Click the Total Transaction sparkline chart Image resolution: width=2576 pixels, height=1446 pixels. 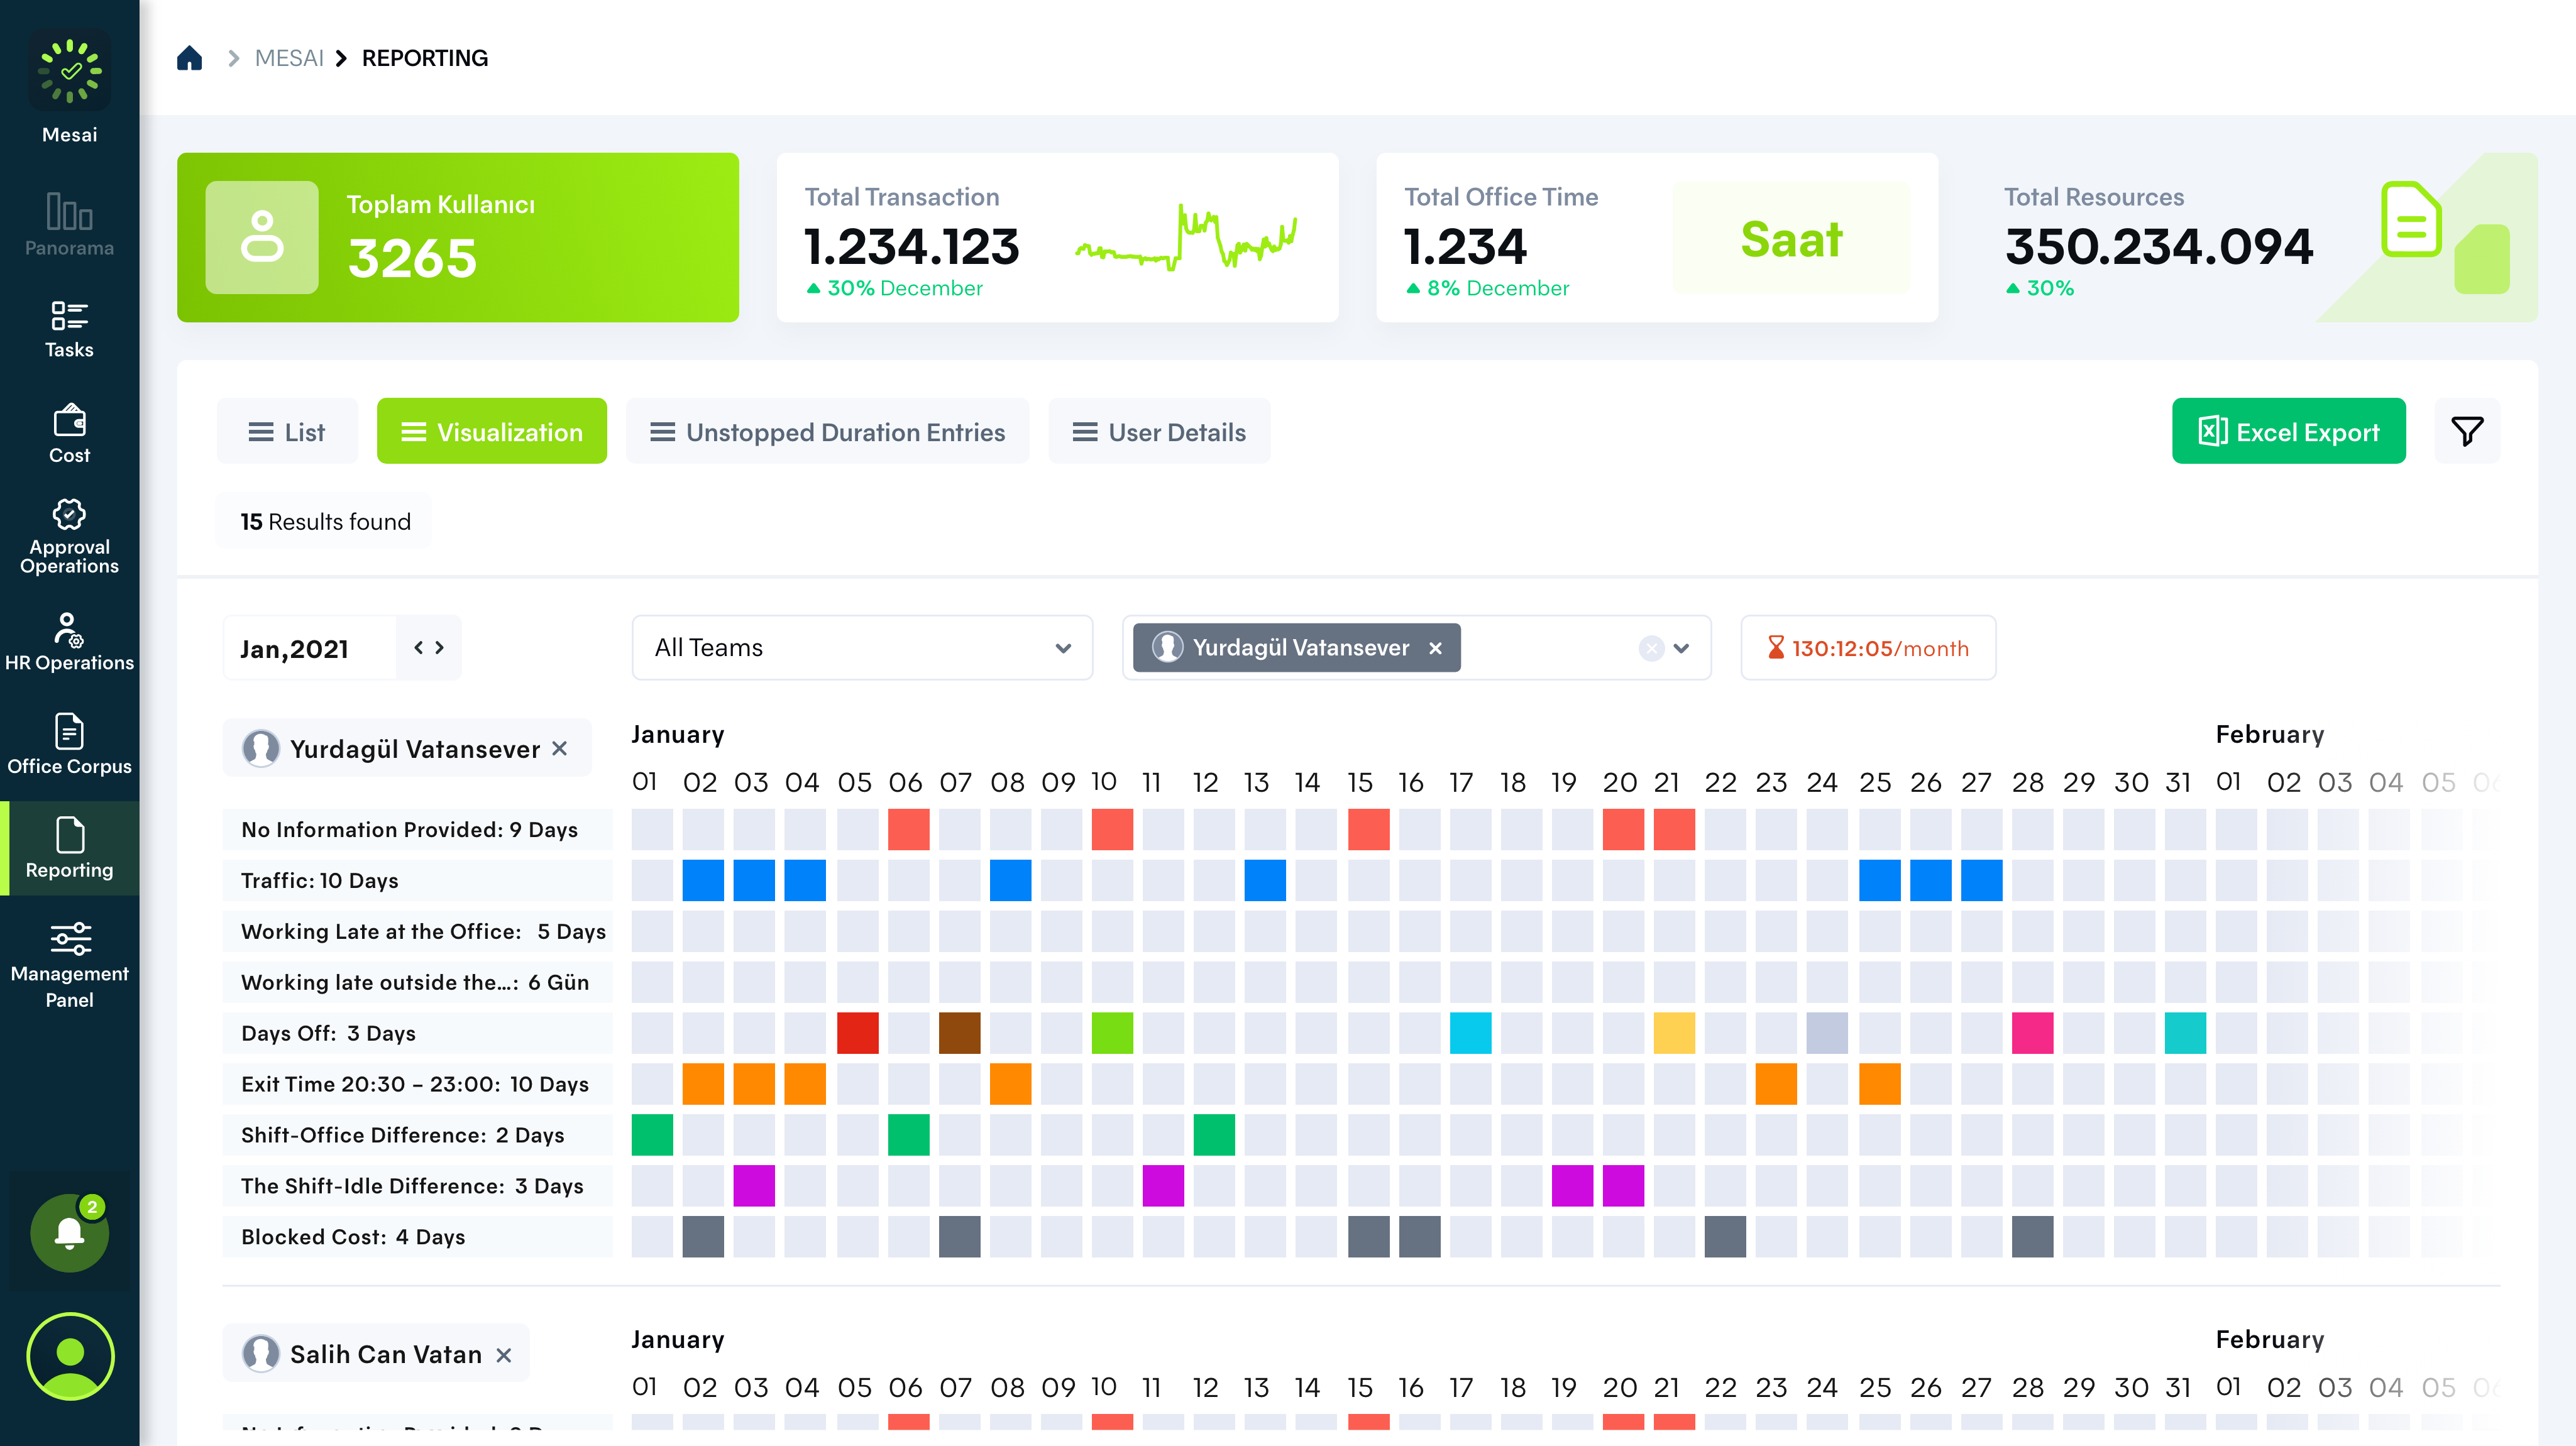pos(1185,238)
